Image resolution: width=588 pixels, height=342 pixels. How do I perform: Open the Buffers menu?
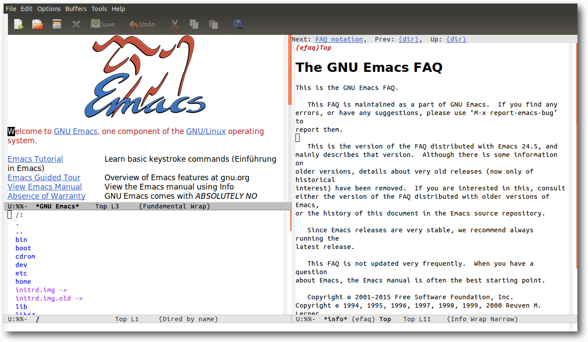(x=76, y=9)
